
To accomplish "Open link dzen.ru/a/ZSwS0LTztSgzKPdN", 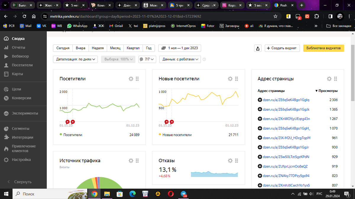I will pos(286,157).
